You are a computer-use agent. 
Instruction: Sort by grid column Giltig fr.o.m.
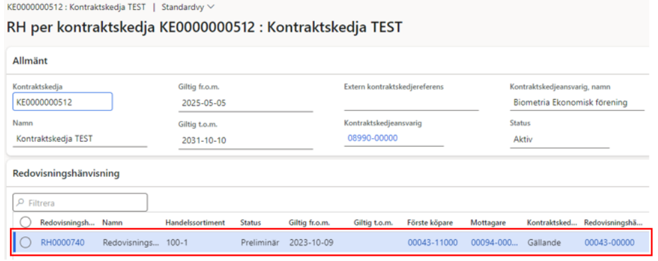[x=309, y=222]
